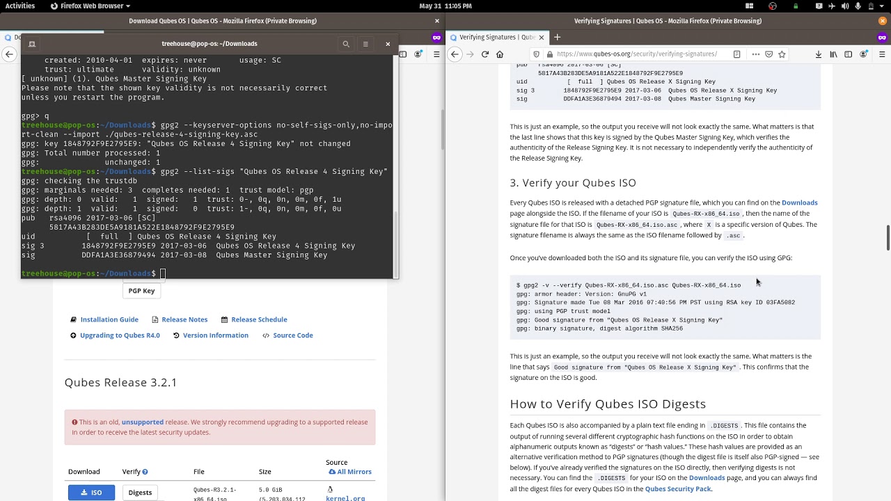Click the qubes-os.org address field

(636, 54)
